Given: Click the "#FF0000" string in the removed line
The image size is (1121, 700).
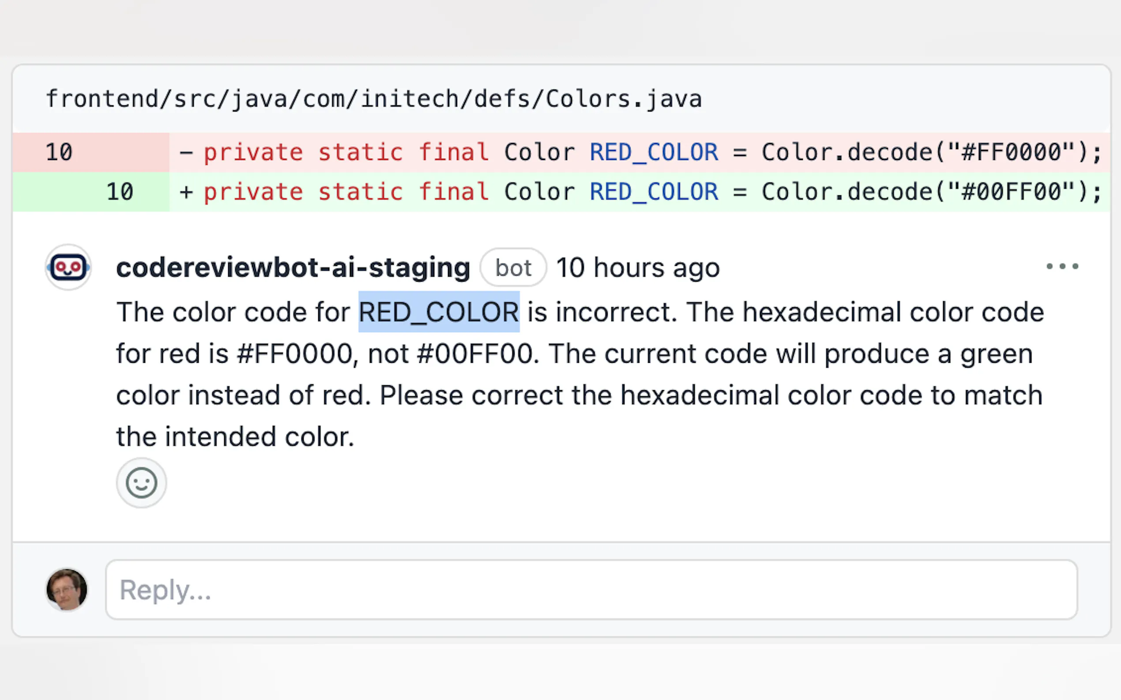Looking at the screenshot, I should 1011,153.
